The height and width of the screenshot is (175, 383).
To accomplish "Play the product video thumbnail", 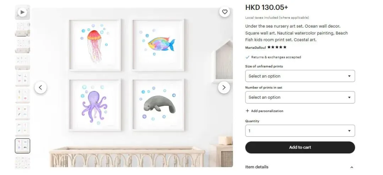I will [22, 12].
